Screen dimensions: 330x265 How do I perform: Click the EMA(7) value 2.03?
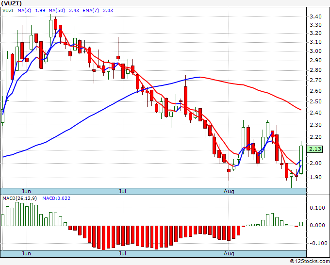[108, 10]
